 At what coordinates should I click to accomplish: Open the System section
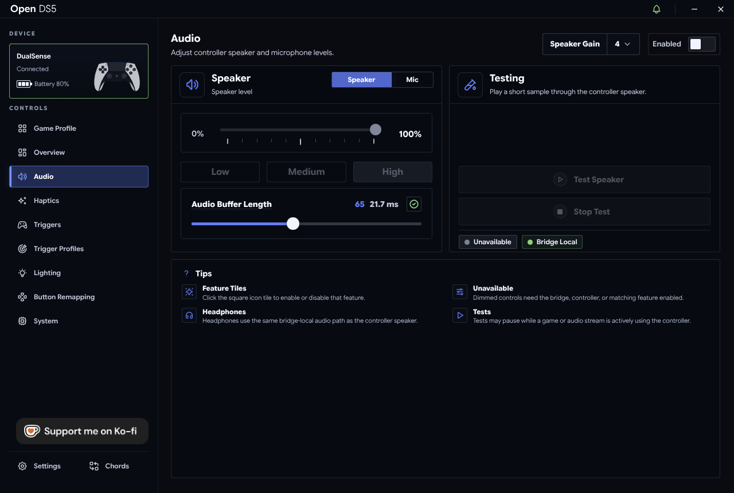(x=79, y=321)
